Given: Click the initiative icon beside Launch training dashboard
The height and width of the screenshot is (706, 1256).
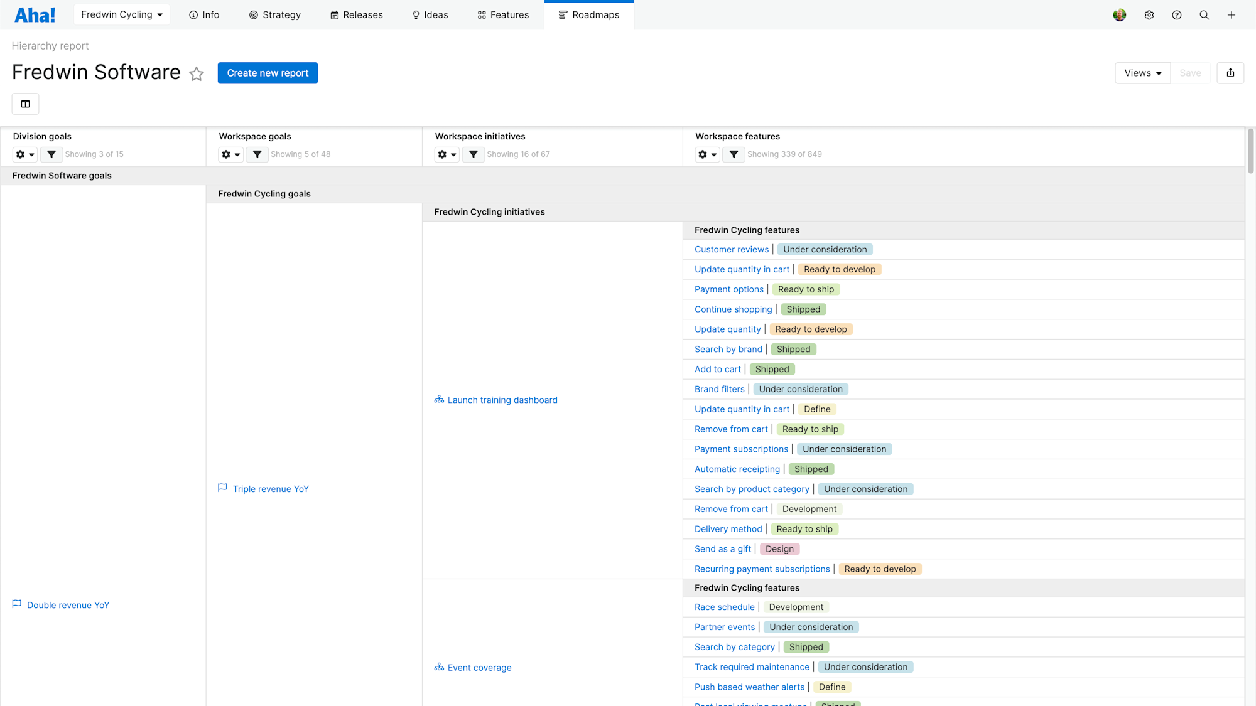Looking at the screenshot, I should [439, 400].
